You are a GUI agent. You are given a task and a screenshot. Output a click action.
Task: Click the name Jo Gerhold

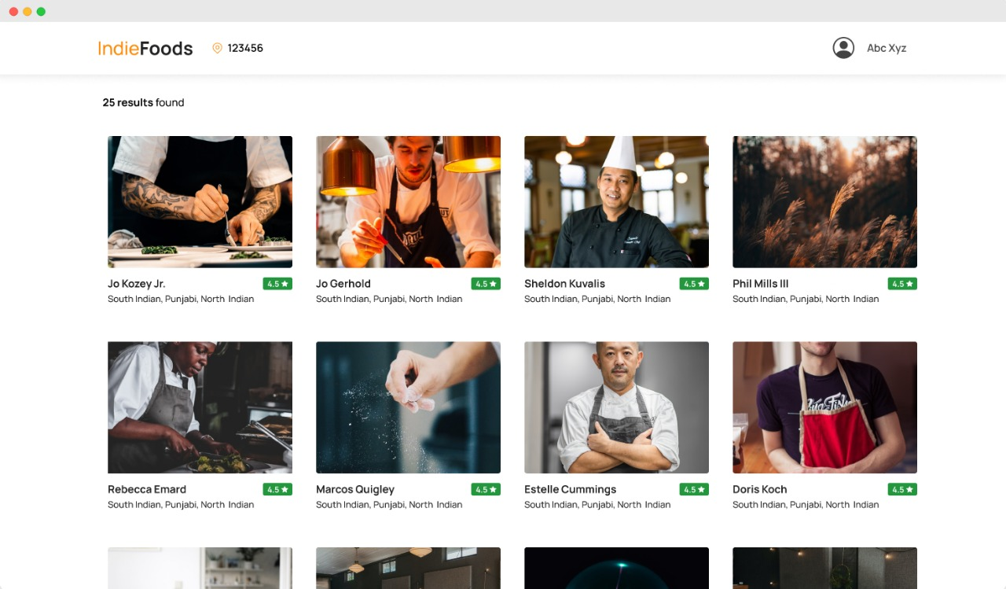(x=343, y=284)
